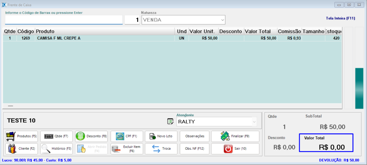Click the Observações button
The image size is (367, 165).
coord(195,136)
